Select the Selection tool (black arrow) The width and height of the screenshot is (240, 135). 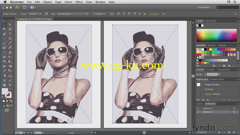click(4, 25)
